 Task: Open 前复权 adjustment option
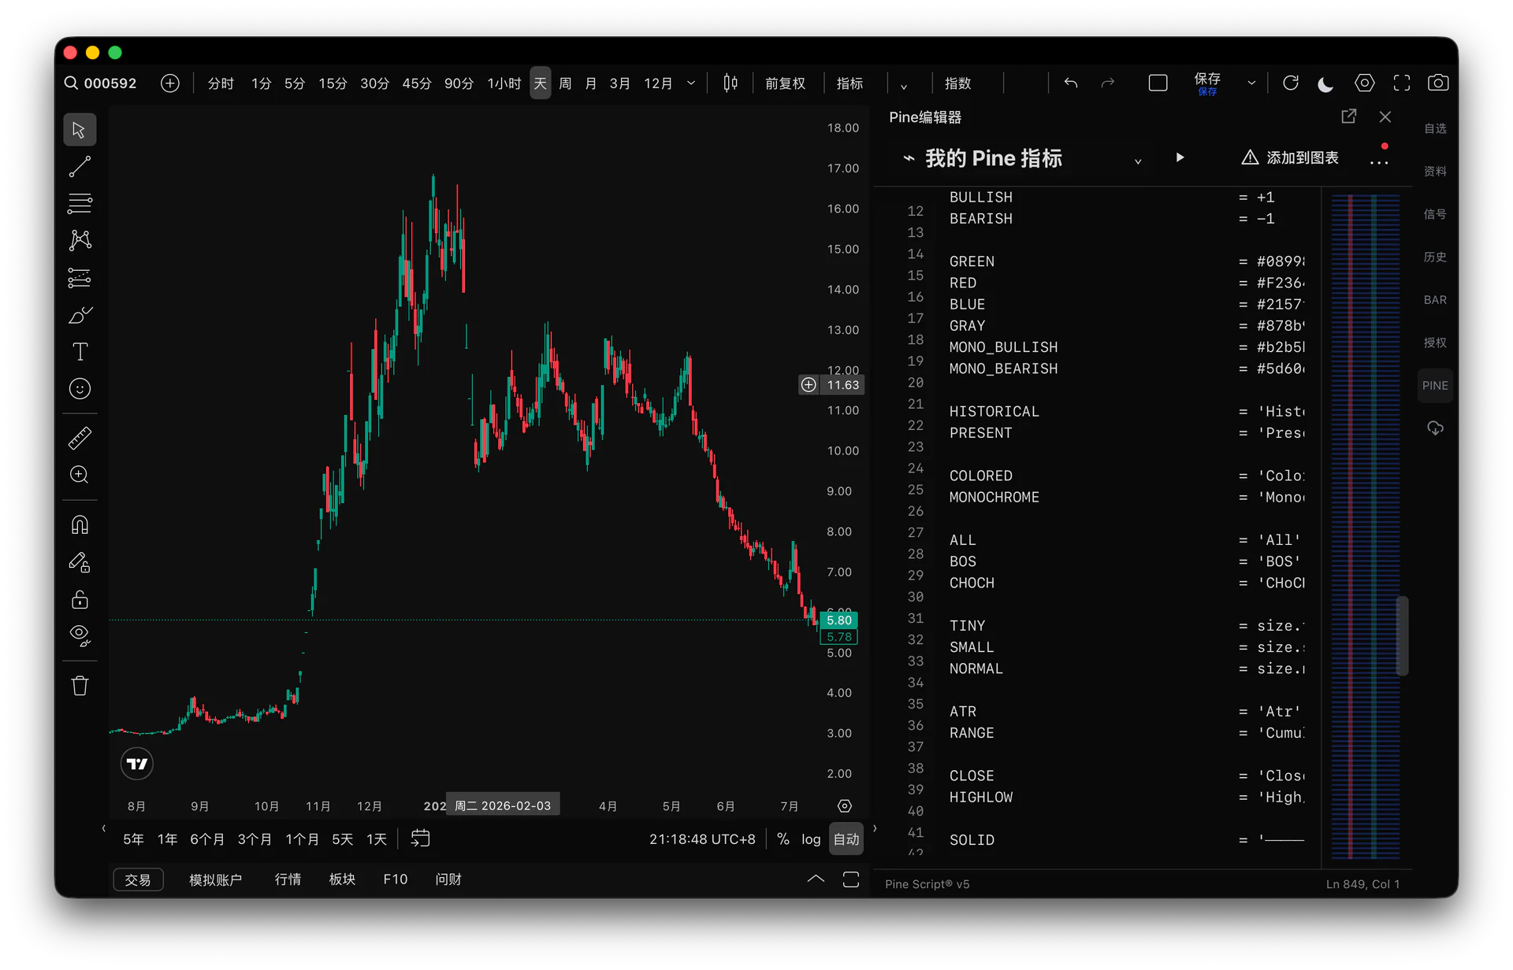coord(785,83)
